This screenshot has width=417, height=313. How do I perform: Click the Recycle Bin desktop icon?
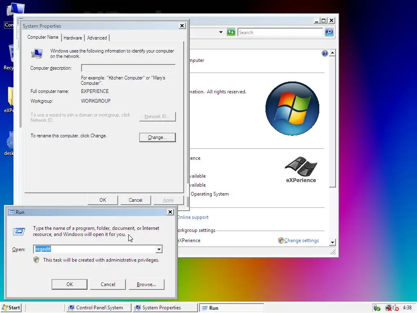[9, 57]
